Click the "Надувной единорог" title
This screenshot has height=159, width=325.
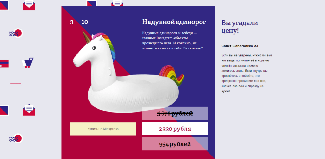(174, 22)
